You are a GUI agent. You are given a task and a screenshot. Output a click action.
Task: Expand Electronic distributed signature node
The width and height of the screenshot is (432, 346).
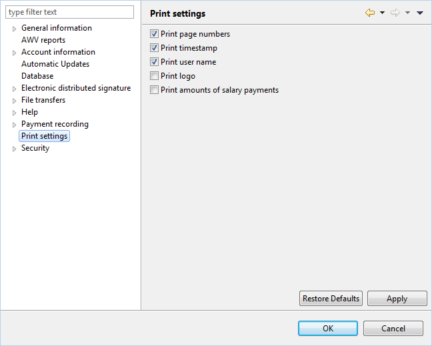tap(14, 89)
